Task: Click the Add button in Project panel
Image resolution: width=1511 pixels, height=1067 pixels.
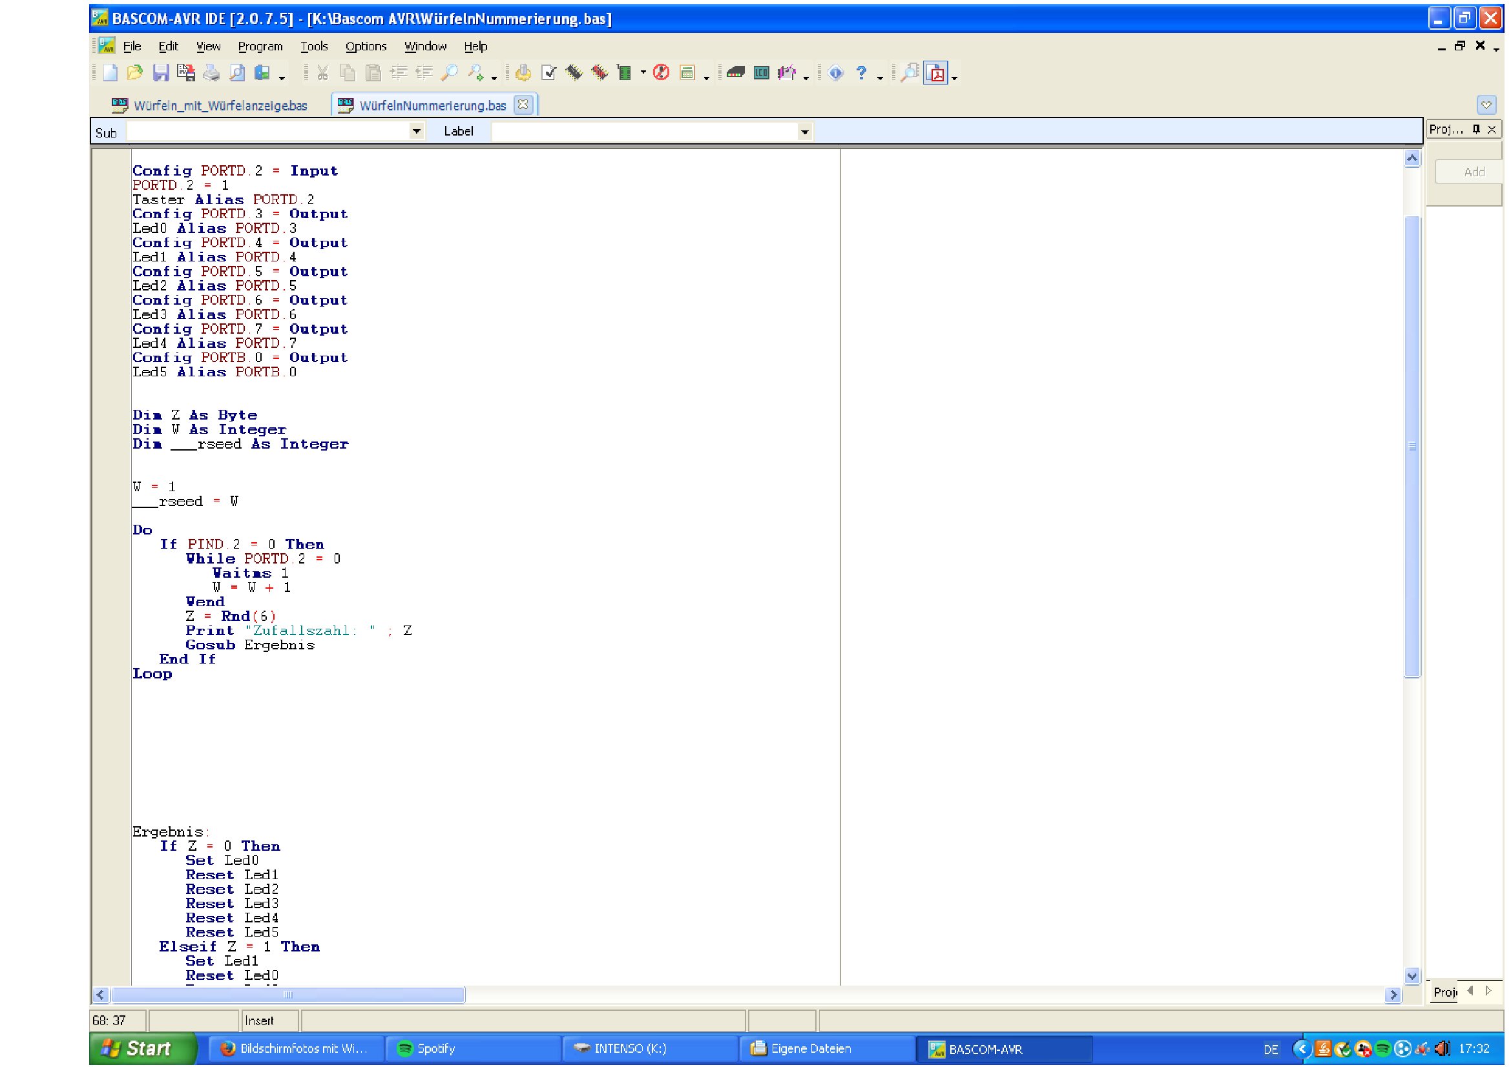Action: 1474,172
